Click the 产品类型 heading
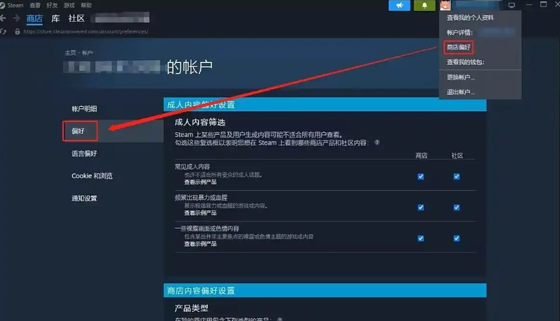 [191, 308]
